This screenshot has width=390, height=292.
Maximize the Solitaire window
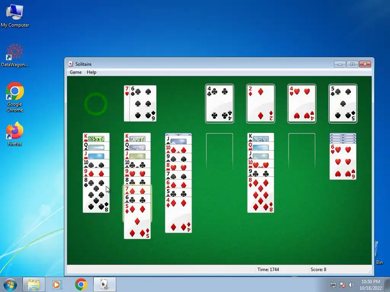pyautogui.click(x=352, y=64)
